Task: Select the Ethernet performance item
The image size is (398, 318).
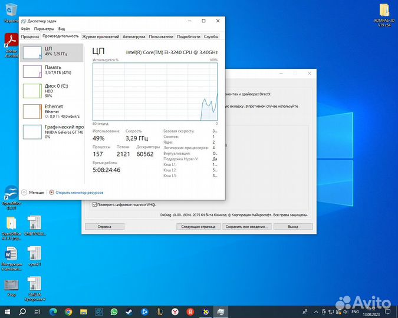Action: pyautogui.click(x=51, y=111)
